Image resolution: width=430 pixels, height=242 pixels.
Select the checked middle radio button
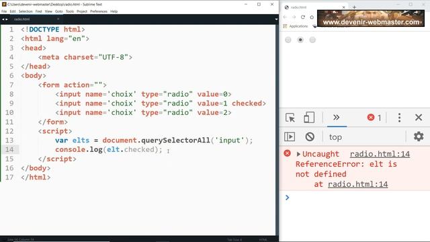click(300, 40)
